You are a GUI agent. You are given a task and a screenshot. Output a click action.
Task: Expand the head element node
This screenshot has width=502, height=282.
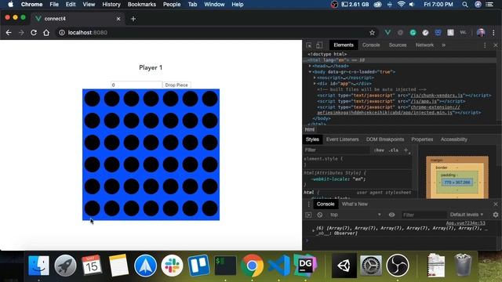click(310, 66)
